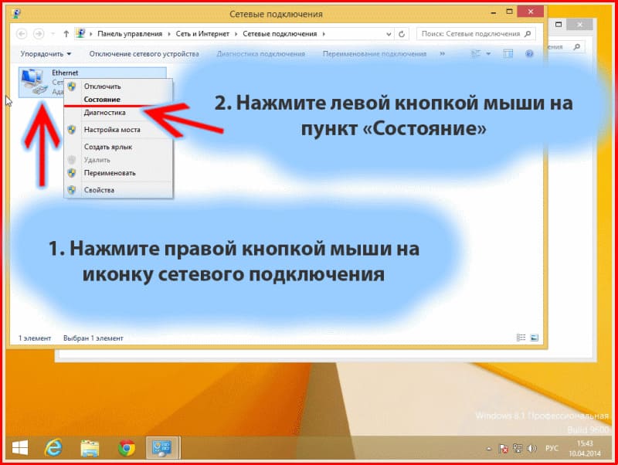The image size is (618, 465).
Task: Go back with the Back arrow button
Action: click(x=22, y=34)
